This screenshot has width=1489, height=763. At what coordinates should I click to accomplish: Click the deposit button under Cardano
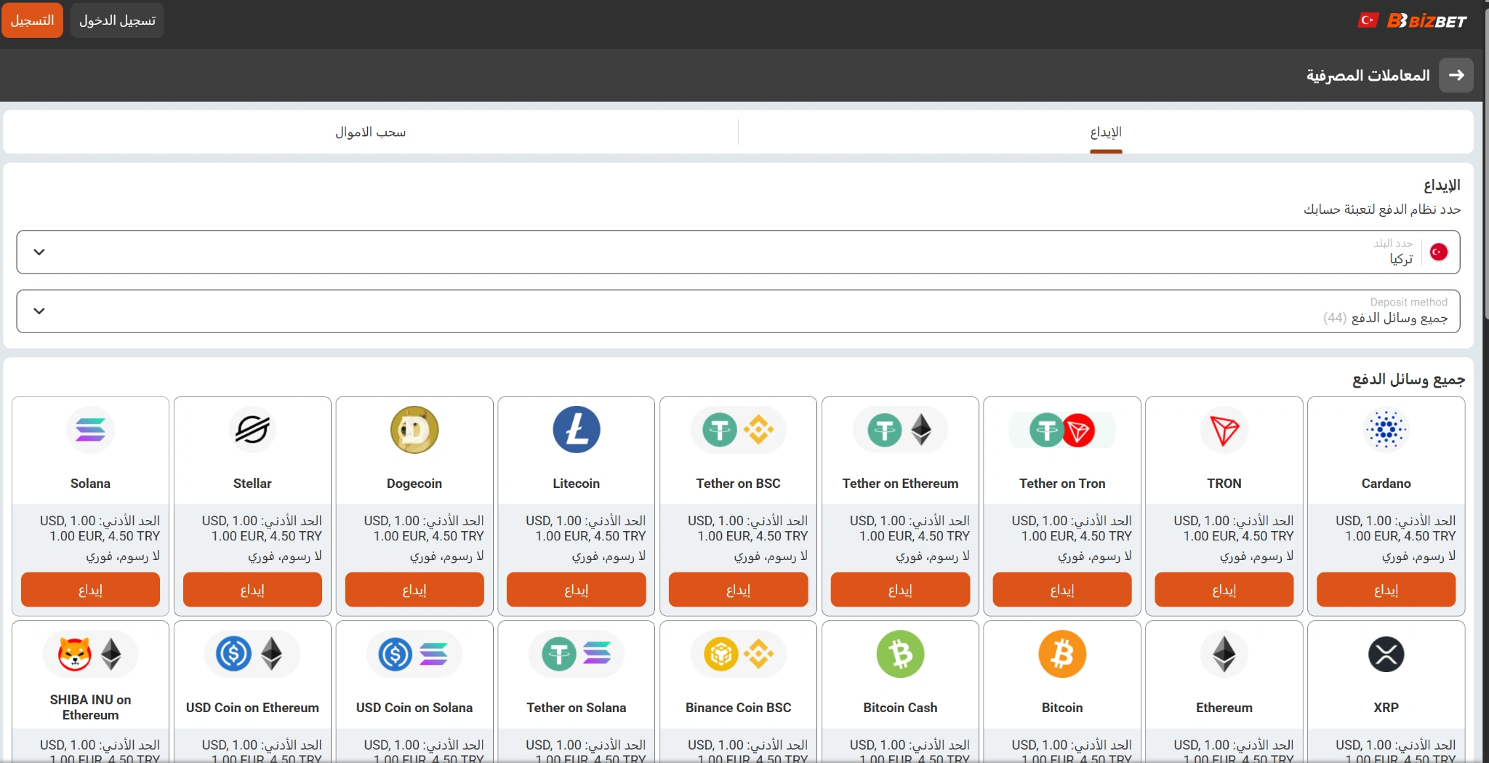pos(1386,590)
